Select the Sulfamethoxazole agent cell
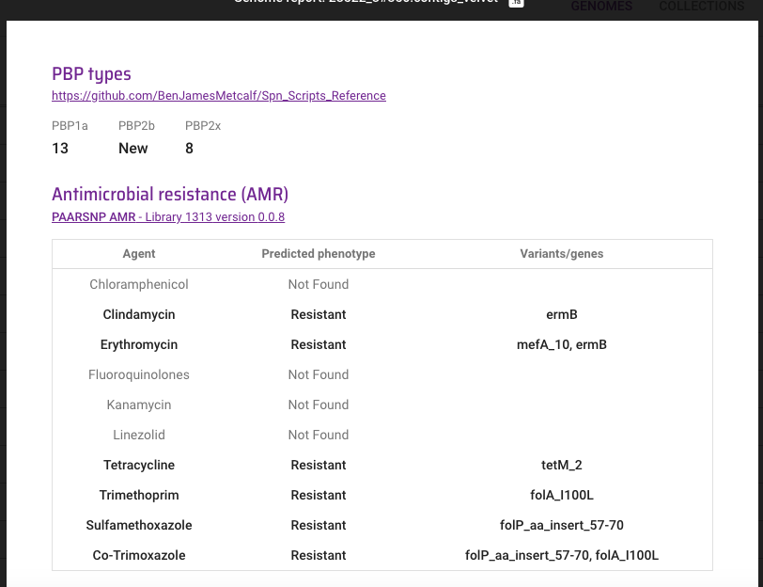 point(139,525)
